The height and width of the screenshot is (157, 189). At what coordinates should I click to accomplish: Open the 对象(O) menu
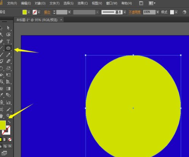pyautogui.click(x=40, y=3)
